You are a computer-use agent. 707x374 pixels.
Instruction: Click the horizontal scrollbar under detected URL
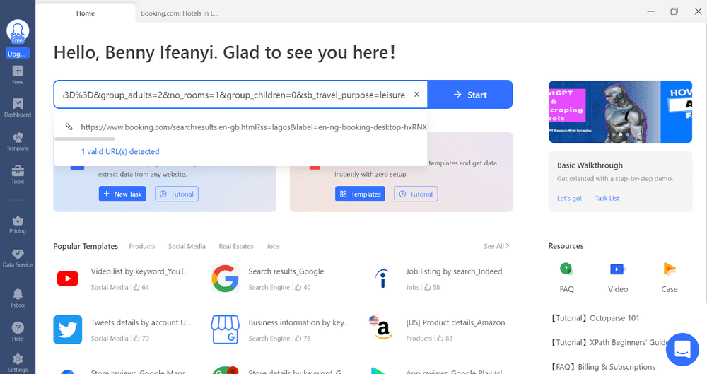[85, 139]
